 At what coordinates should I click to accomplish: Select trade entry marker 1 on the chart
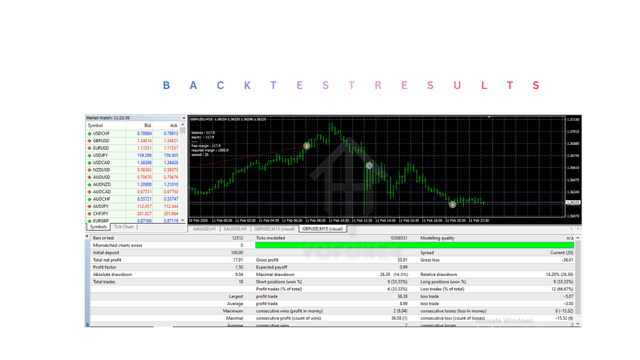tap(306, 145)
